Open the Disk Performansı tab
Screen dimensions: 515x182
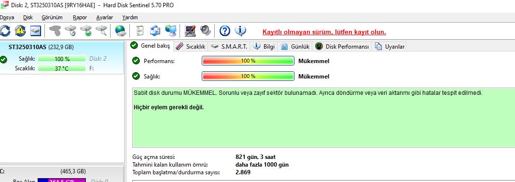(x=342, y=47)
